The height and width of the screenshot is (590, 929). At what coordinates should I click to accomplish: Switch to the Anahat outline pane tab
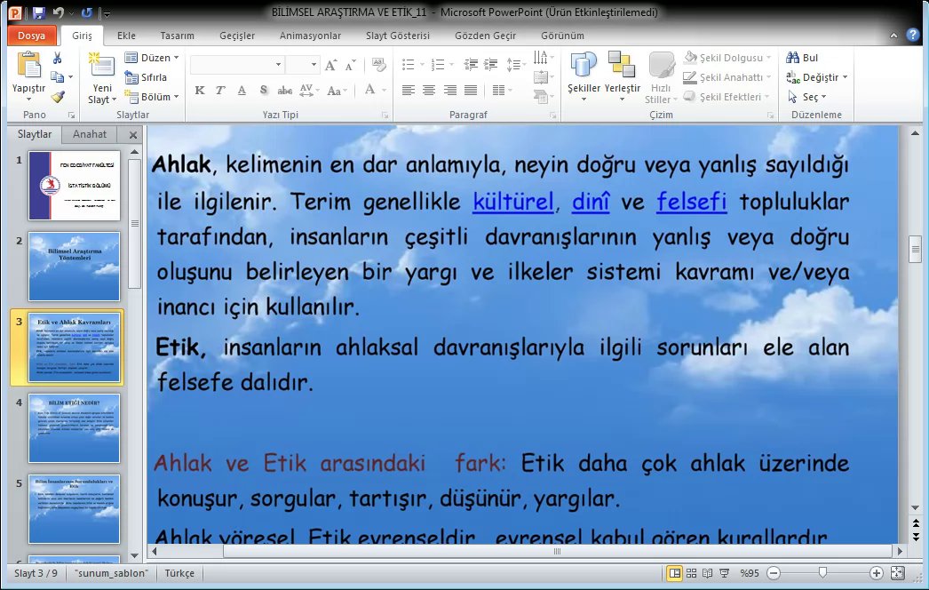coord(90,134)
